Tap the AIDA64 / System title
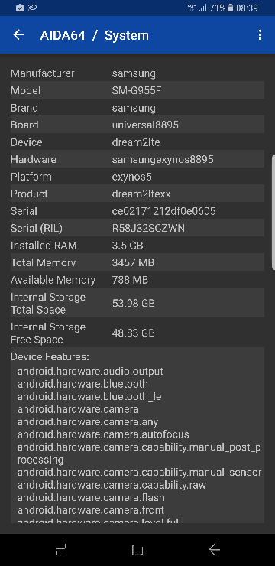Viewport: 275px width, 566px height. click(95, 35)
